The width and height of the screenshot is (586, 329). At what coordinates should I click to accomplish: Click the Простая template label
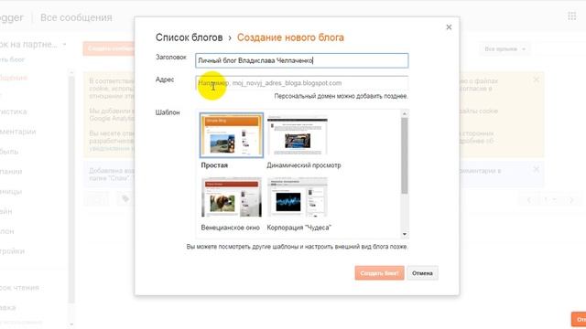pyautogui.click(x=214, y=165)
